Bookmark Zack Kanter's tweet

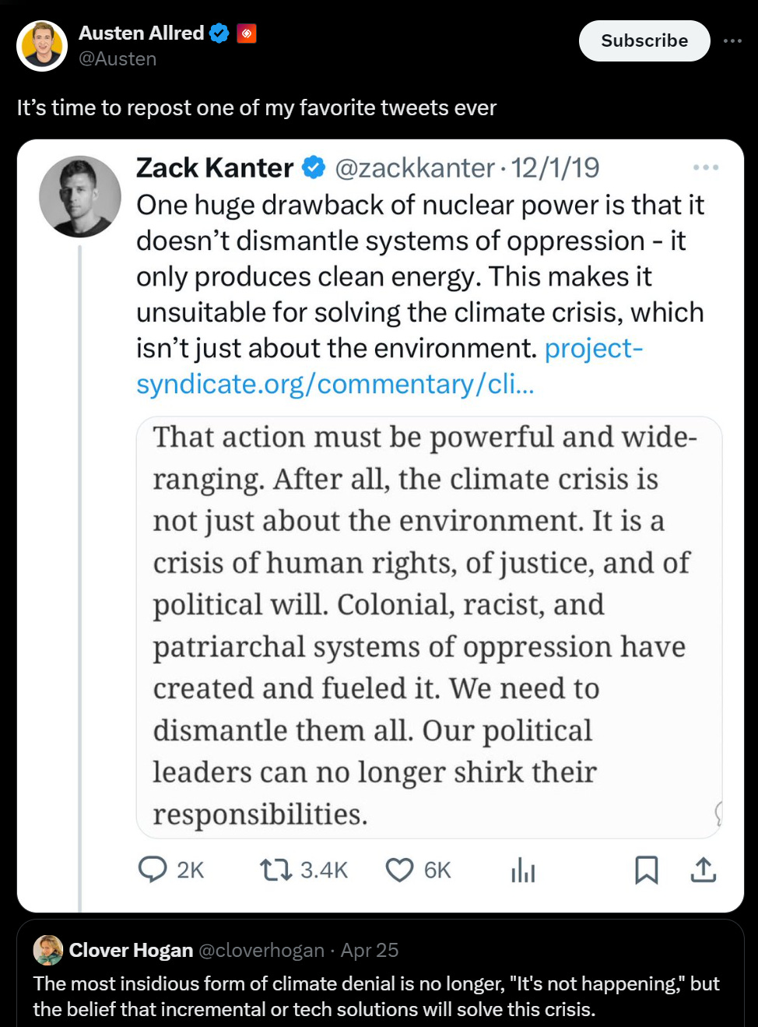tap(646, 869)
